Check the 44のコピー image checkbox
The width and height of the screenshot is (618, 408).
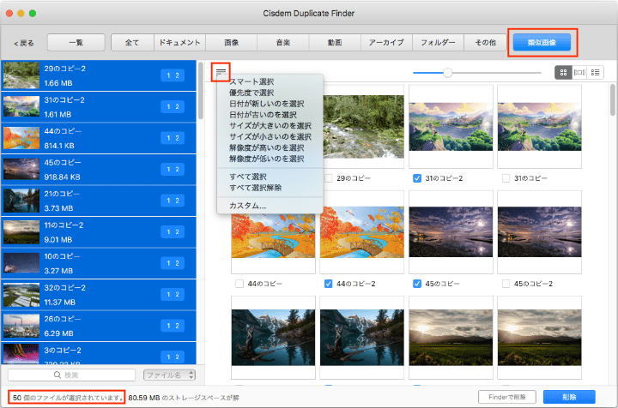[x=239, y=283]
